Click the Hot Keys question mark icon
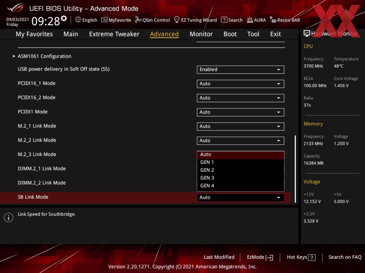Screen dimensions: 365x273 tap(312, 257)
